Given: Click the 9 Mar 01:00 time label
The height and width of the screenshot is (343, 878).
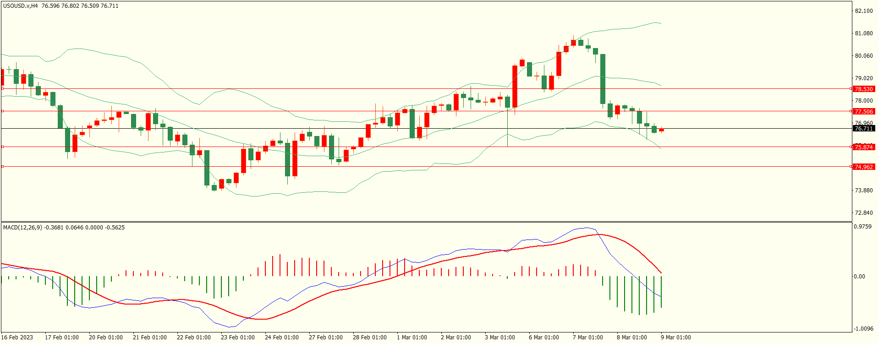Looking at the screenshot, I should [x=676, y=338].
